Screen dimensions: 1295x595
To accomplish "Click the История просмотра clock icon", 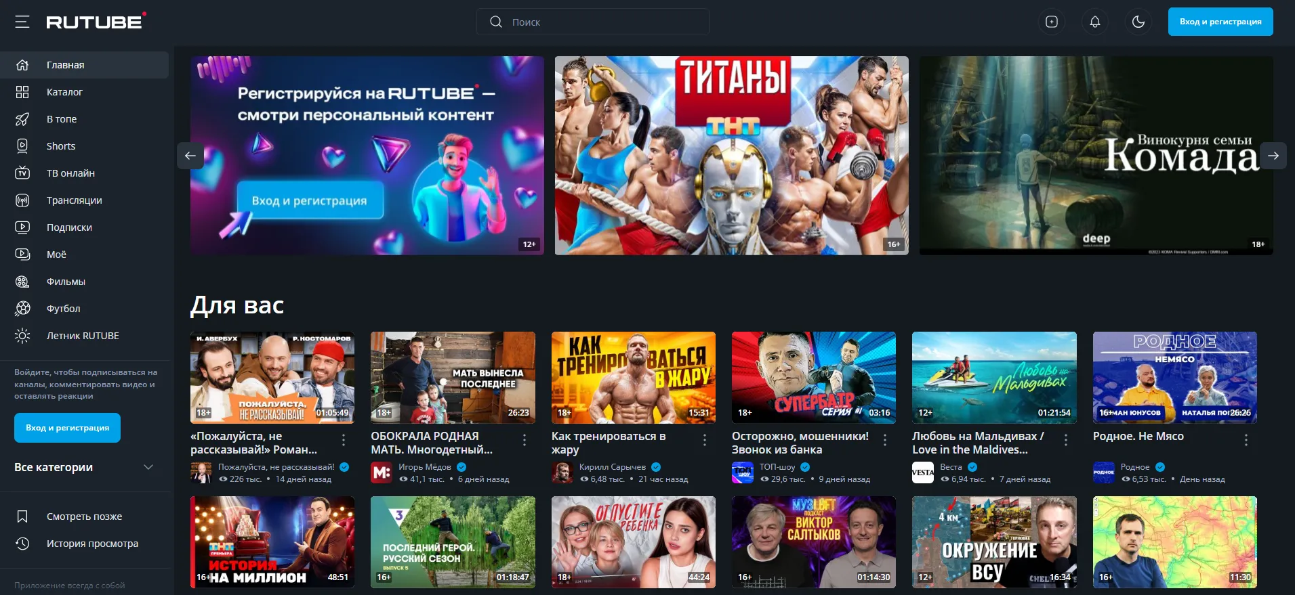I will [22, 544].
